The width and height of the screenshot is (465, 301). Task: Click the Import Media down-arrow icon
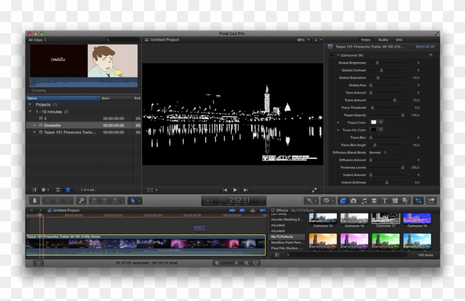pyautogui.click(x=35, y=201)
